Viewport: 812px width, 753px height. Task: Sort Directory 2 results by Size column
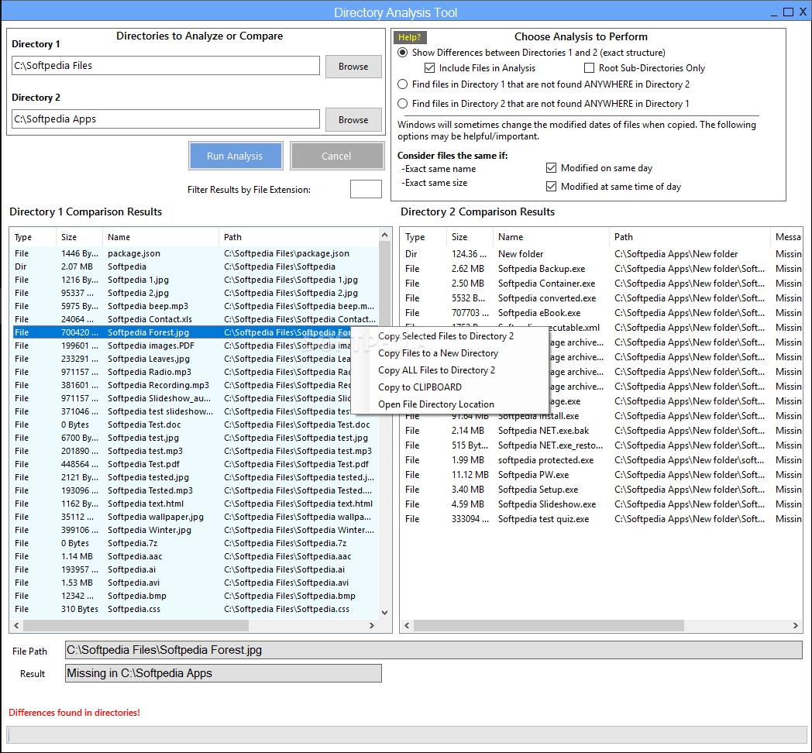470,237
